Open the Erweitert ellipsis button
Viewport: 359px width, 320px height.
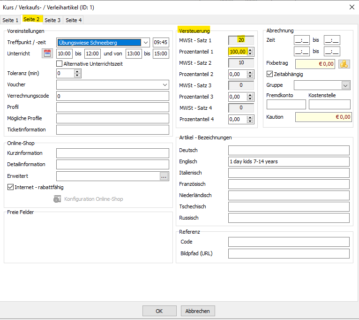click(x=164, y=176)
